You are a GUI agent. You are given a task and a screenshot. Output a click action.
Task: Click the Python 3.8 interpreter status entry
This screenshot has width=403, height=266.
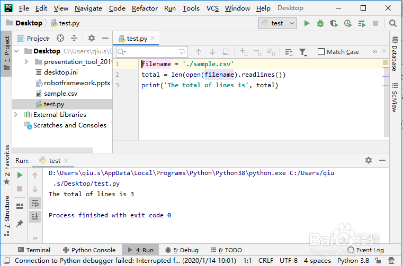pos(353,261)
